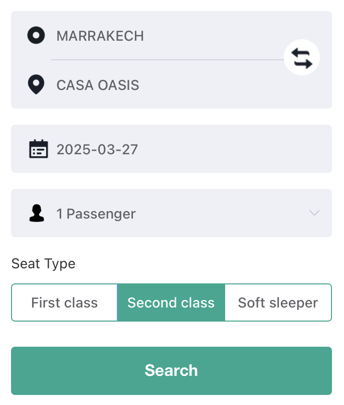Screen dimensions: 344x405
Task: Edit the MARRAKECH departure station
Action: pyautogui.click(x=100, y=36)
